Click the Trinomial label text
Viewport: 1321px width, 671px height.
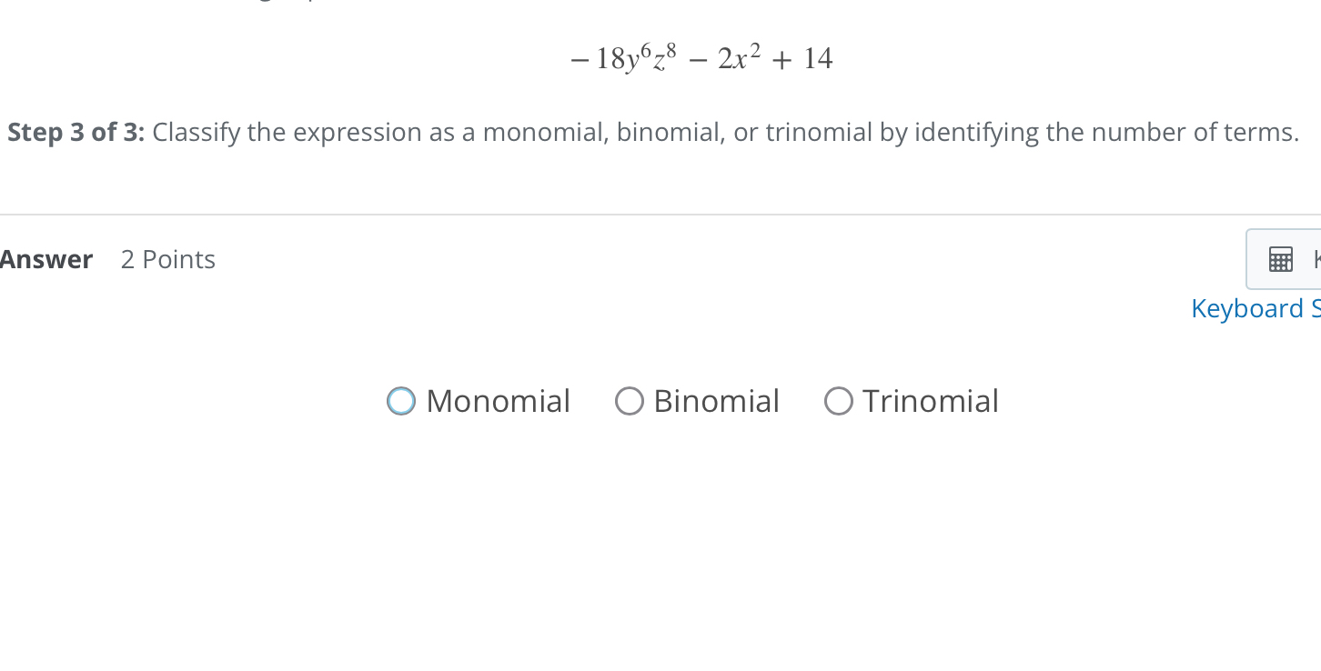[x=931, y=400]
